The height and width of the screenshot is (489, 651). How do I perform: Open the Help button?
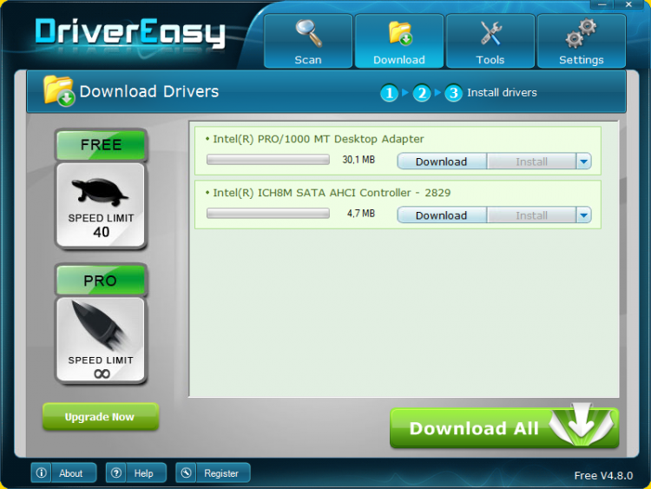(136, 472)
